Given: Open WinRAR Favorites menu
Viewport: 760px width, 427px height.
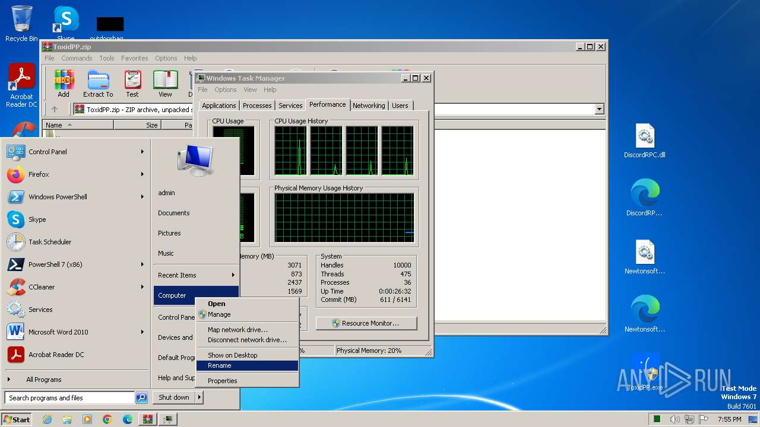Looking at the screenshot, I should pos(135,58).
